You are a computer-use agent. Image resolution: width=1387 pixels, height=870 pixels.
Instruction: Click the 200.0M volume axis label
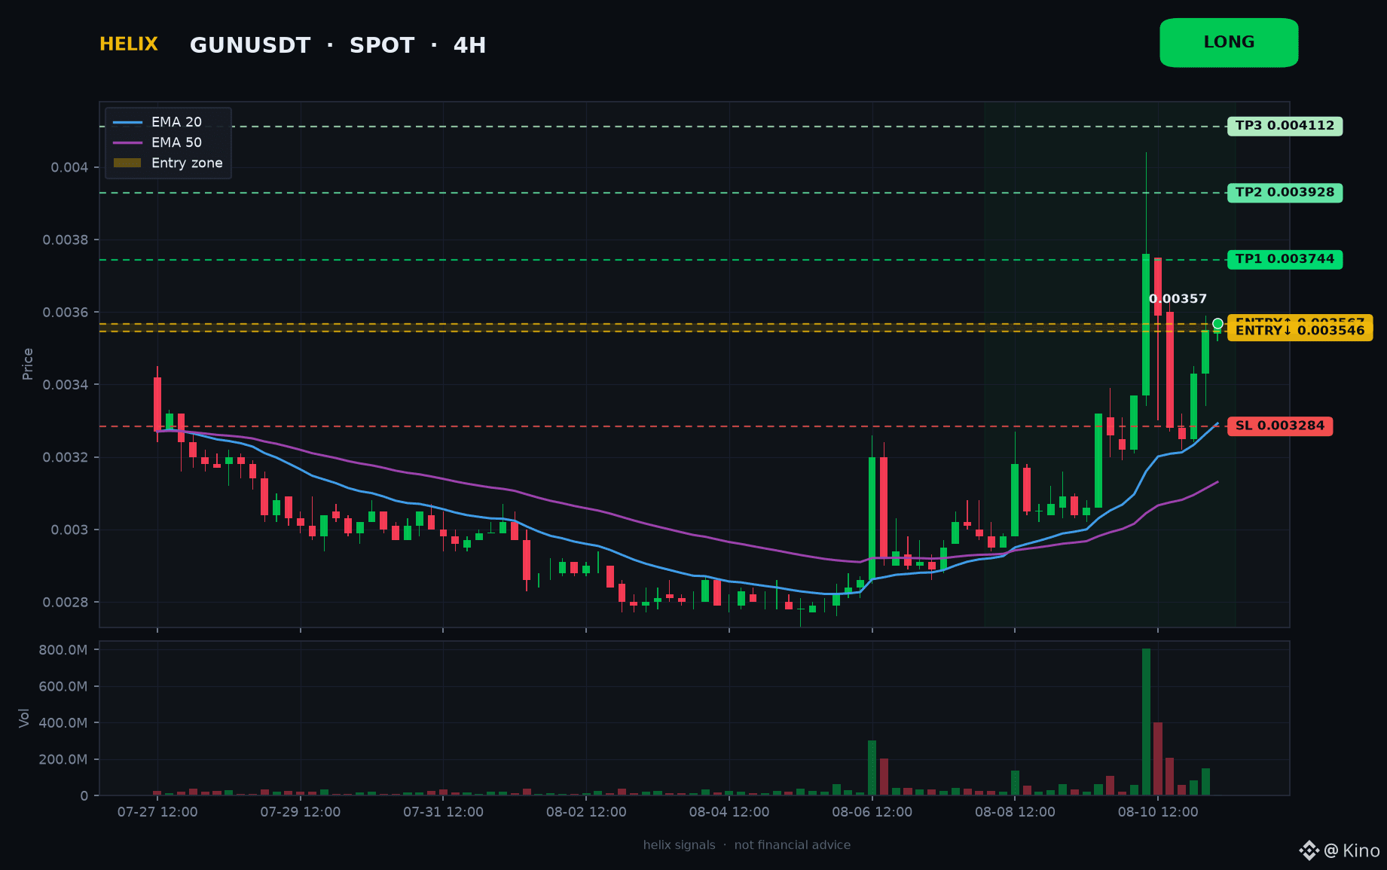tap(63, 759)
